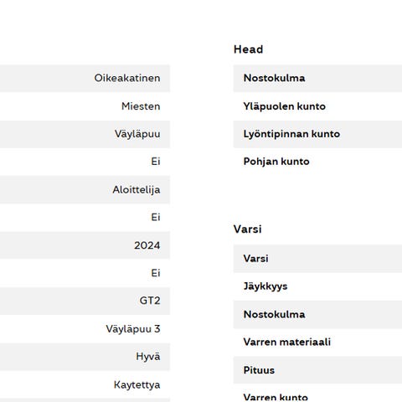Click the Varren materiaali label
Viewport: 402px width, 402px height.
[x=287, y=342]
